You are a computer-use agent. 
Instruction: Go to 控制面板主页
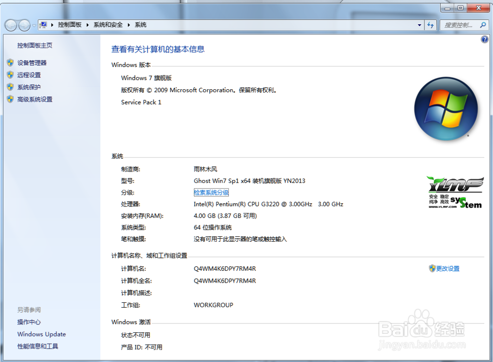(35, 45)
